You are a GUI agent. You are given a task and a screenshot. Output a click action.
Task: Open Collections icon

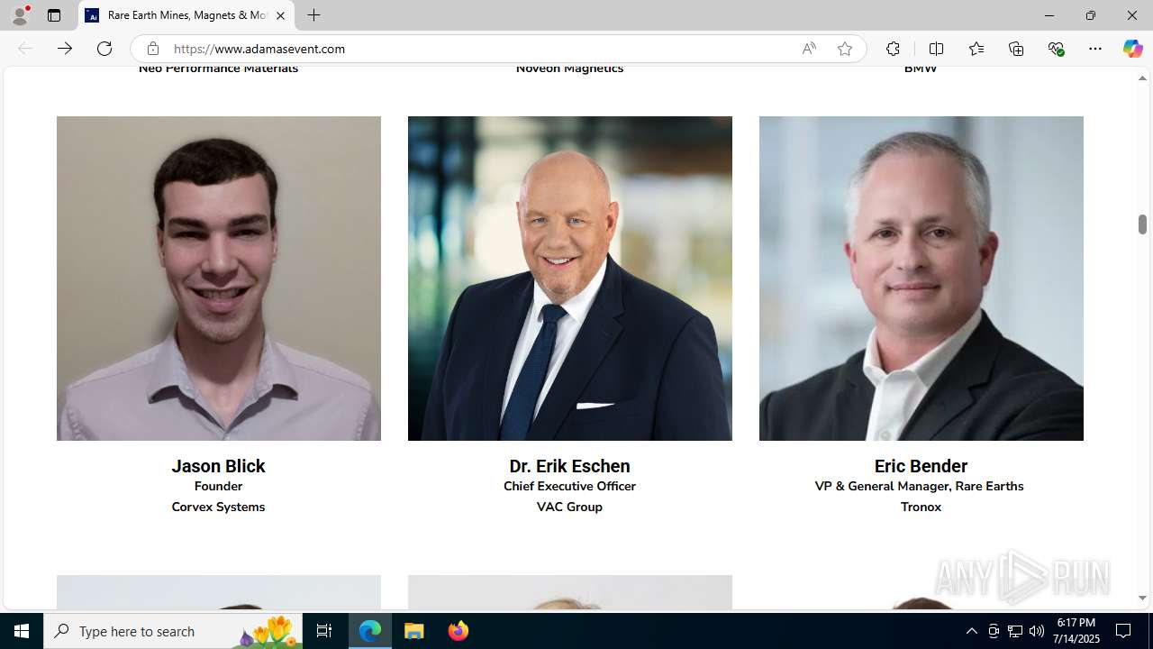[1016, 49]
